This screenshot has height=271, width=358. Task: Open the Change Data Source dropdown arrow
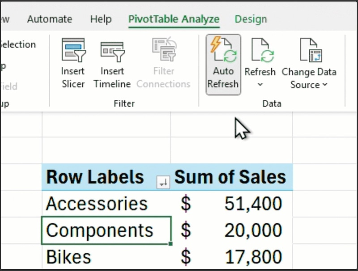325,85
